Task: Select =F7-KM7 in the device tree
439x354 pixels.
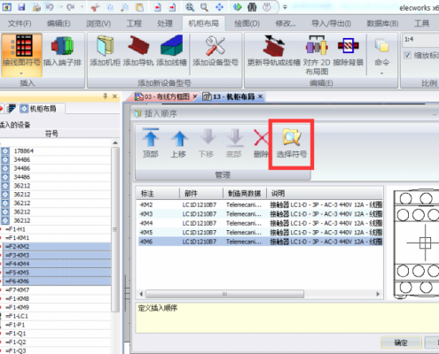Action: point(17,290)
